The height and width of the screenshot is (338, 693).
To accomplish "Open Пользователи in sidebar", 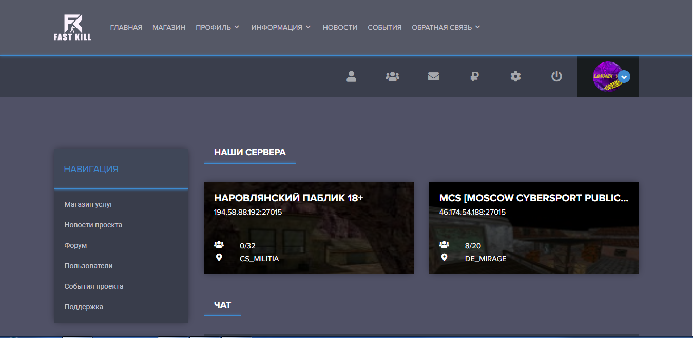I will [88, 266].
